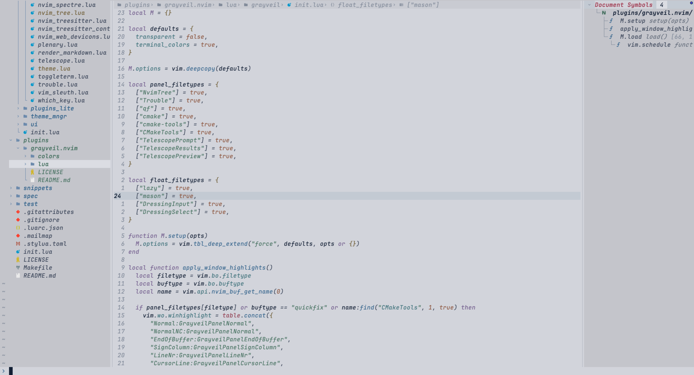Click the Makefile icon in file tree
This screenshot has width=694, height=375.
click(x=18, y=267)
